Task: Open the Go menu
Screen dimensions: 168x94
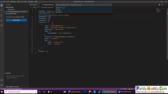Action: [x=22, y=2]
